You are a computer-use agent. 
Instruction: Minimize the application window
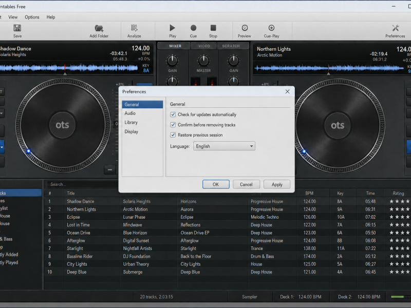(394, 6)
